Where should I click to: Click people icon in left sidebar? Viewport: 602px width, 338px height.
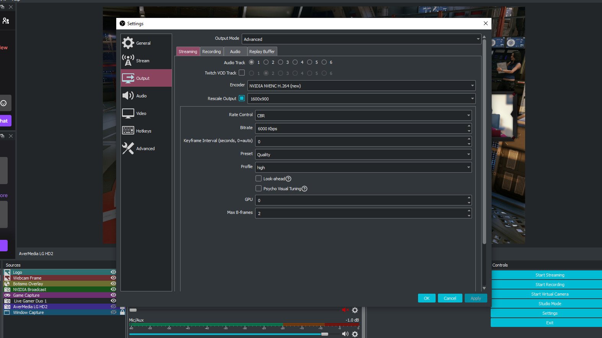(6, 21)
